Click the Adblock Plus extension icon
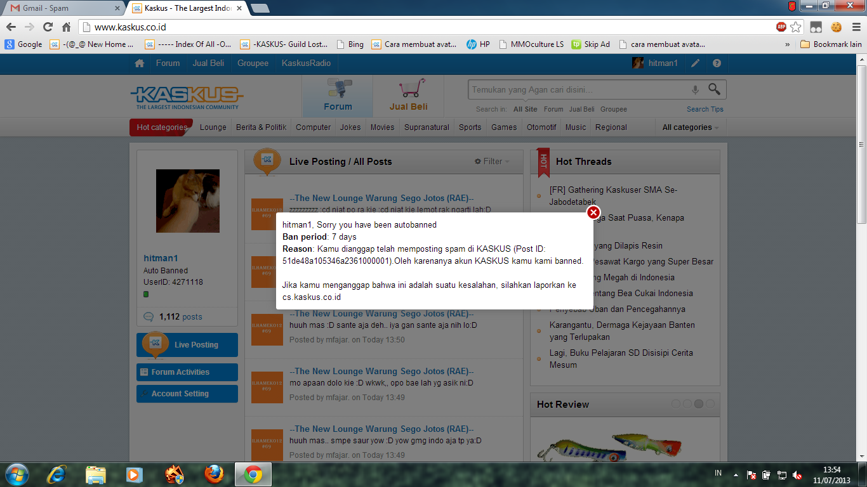This screenshot has height=487, width=867. coord(781,27)
